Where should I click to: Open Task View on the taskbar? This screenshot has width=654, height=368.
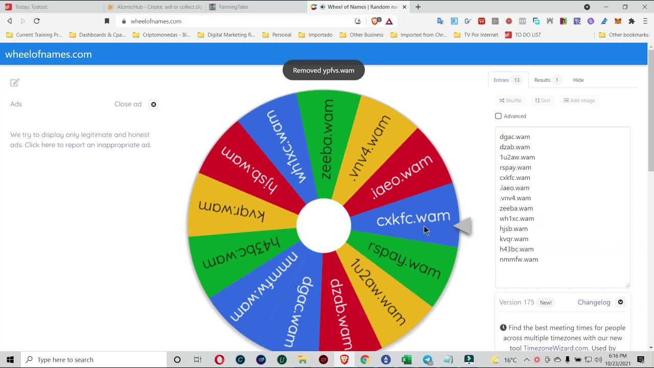[x=198, y=360]
